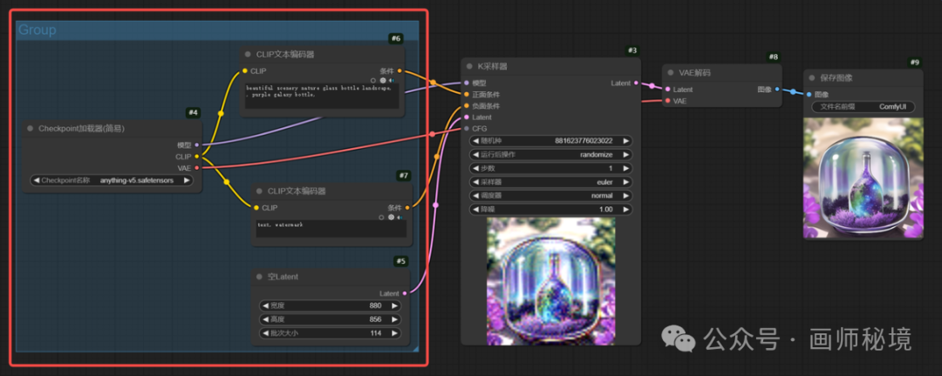Collapse the Checkpoint加载器(简易) node title dot

pos(30,128)
